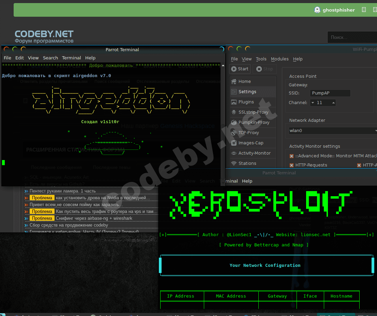The image size is (377, 316).
Task: Open the wlan0 Network Adapter dropdown
Action: tap(333, 131)
